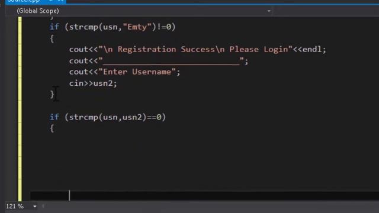This screenshot has width=379, height=213.
Task: Click the 'Registration Success' cout line
Action: [197, 50]
